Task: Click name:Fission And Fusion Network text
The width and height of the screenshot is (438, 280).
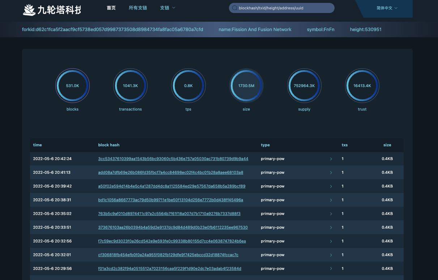Action: (x=255, y=30)
